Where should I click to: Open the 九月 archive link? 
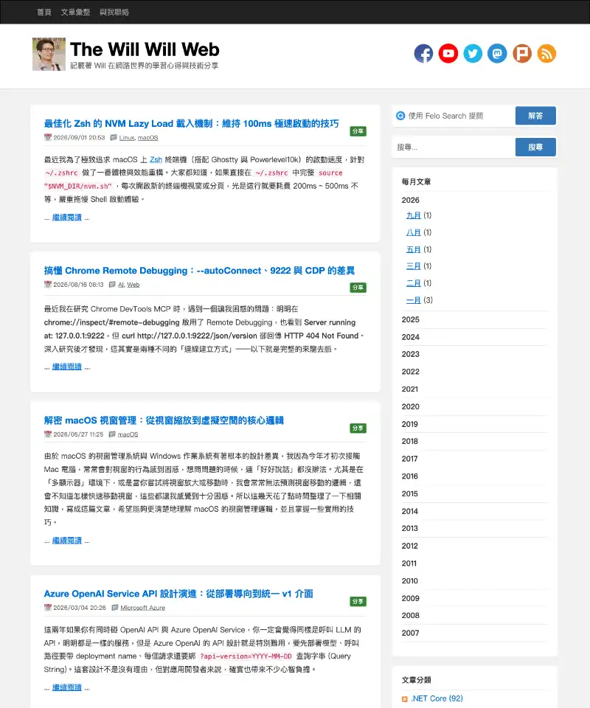coord(414,215)
